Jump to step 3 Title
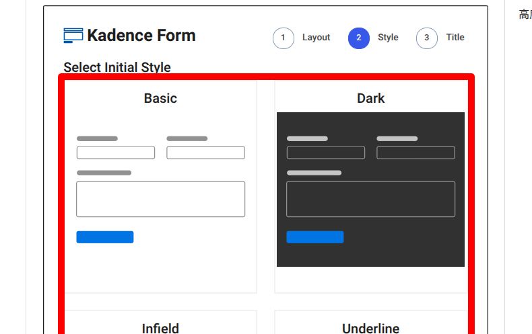The width and height of the screenshot is (532, 334). tap(440, 38)
